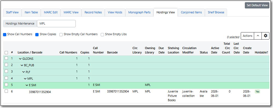Screen dimensions: 273x108
Task: Enable Show Empty Libs checkbox
Action: click(102, 35)
